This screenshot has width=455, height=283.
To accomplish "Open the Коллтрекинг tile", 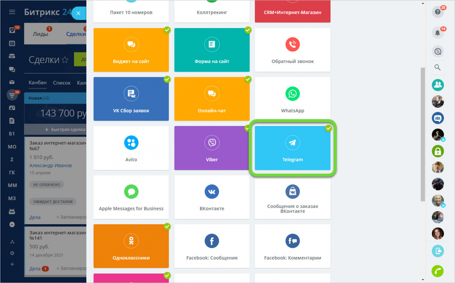I will 212,11.
